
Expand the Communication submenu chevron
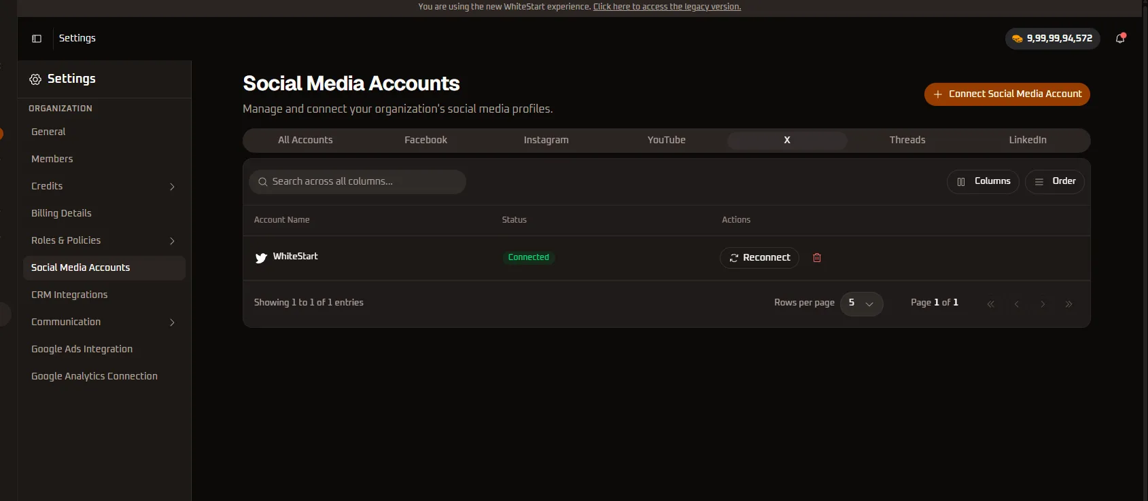(172, 322)
